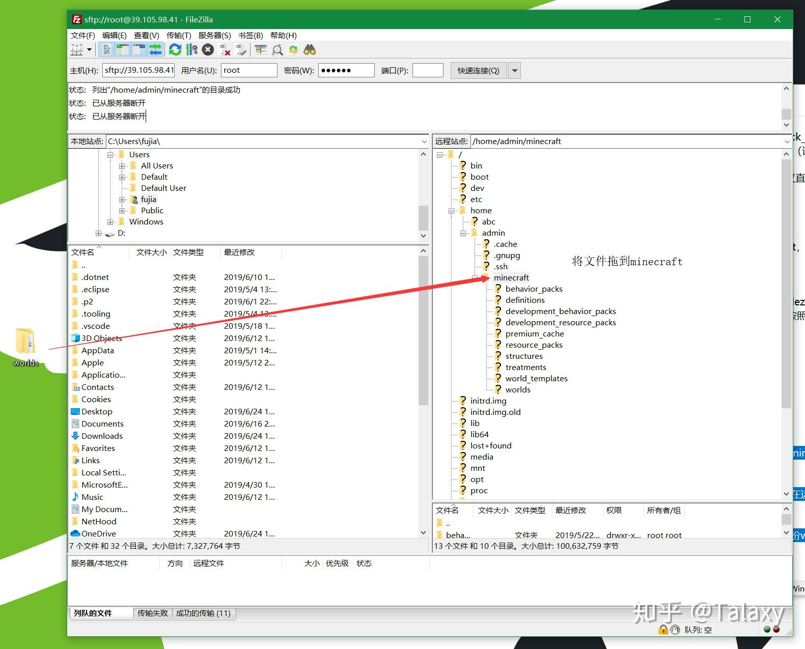The image size is (805, 649).
Task: Toggle processing of transfer queue
Action: (191, 49)
